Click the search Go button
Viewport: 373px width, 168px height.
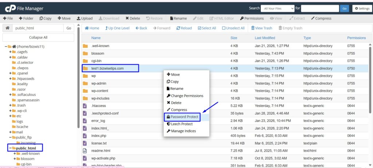(344, 9)
